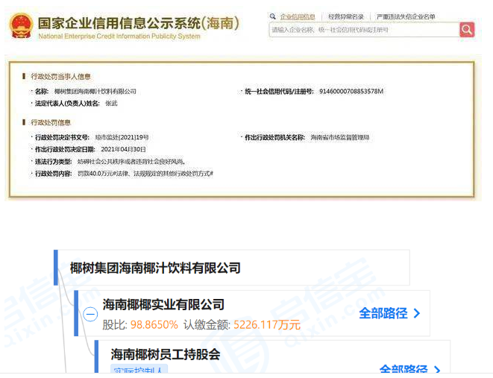Click legal representative name 张武
The width and height of the screenshot is (493, 378).
click(111, 104)
